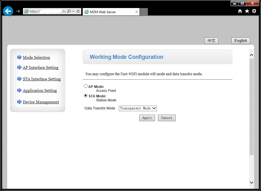261x191 pixels.
Task: Open the AP Interface Setting link
Action: (x=40, y=67)
